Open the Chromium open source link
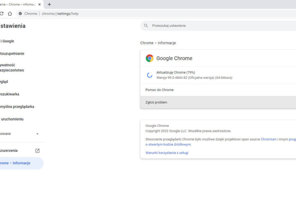296x208 pixels. 269,139
